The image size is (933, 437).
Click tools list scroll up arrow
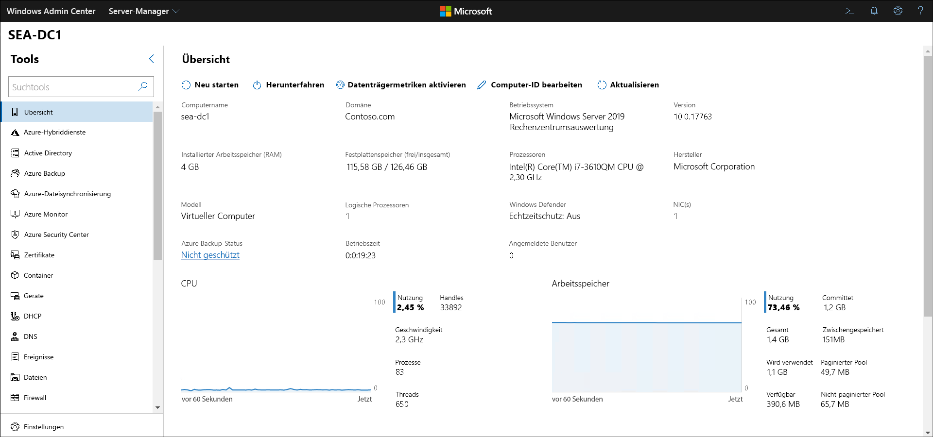[157, 107]
